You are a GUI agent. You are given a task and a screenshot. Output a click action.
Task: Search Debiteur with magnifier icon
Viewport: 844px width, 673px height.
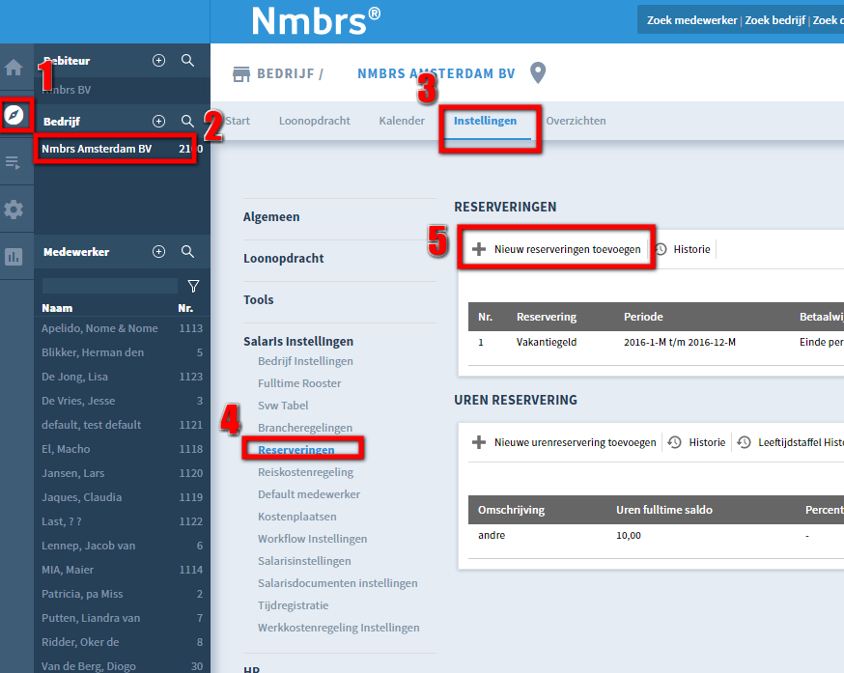tap(187, 60)
